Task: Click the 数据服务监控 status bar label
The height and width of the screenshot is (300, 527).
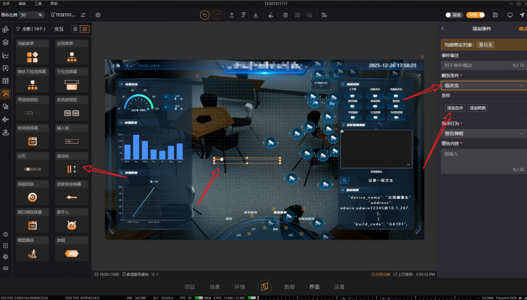Action: tap(135, 274)
